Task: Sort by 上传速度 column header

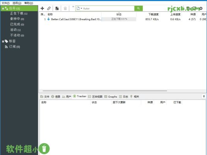Action: (175, 15)
